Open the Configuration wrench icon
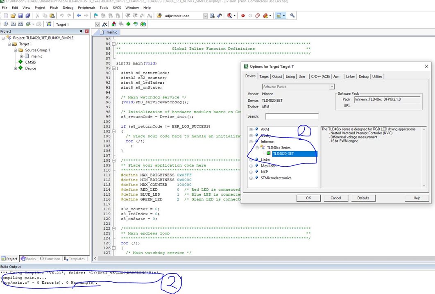Image resolution: width=435 pixels, height=294 pixels. (x=292, y=16)
